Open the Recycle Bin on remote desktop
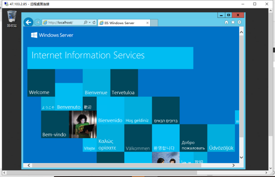The image size is (275, 177). (x=12, y=19)
